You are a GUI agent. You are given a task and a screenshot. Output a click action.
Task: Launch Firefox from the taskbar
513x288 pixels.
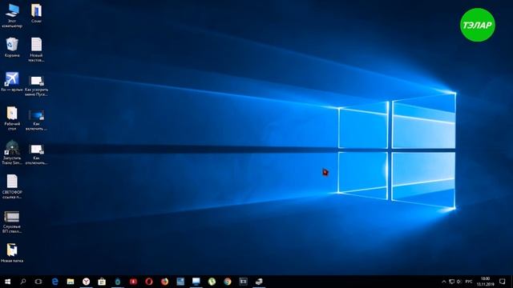point(164,282)
